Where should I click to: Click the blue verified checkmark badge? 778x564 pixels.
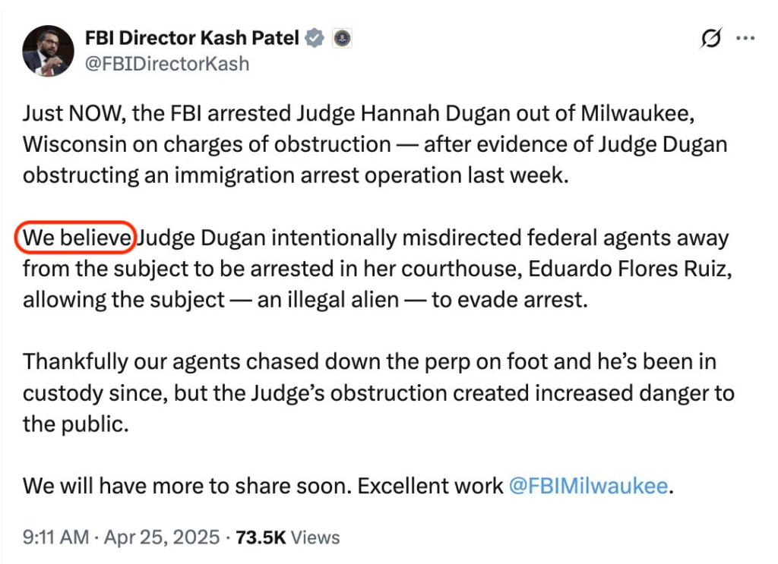coord(315,38)
